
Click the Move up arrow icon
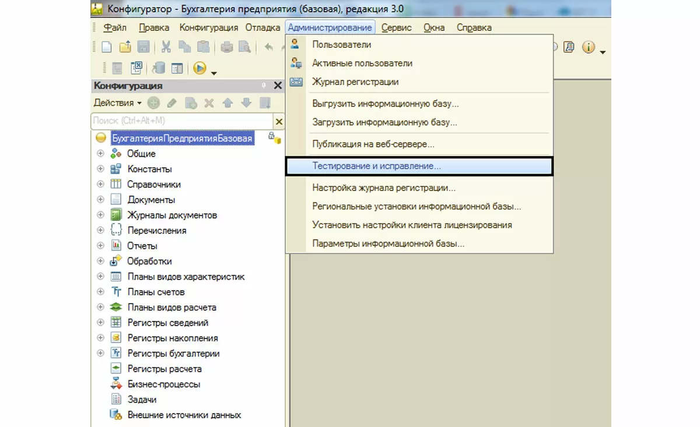228,103
